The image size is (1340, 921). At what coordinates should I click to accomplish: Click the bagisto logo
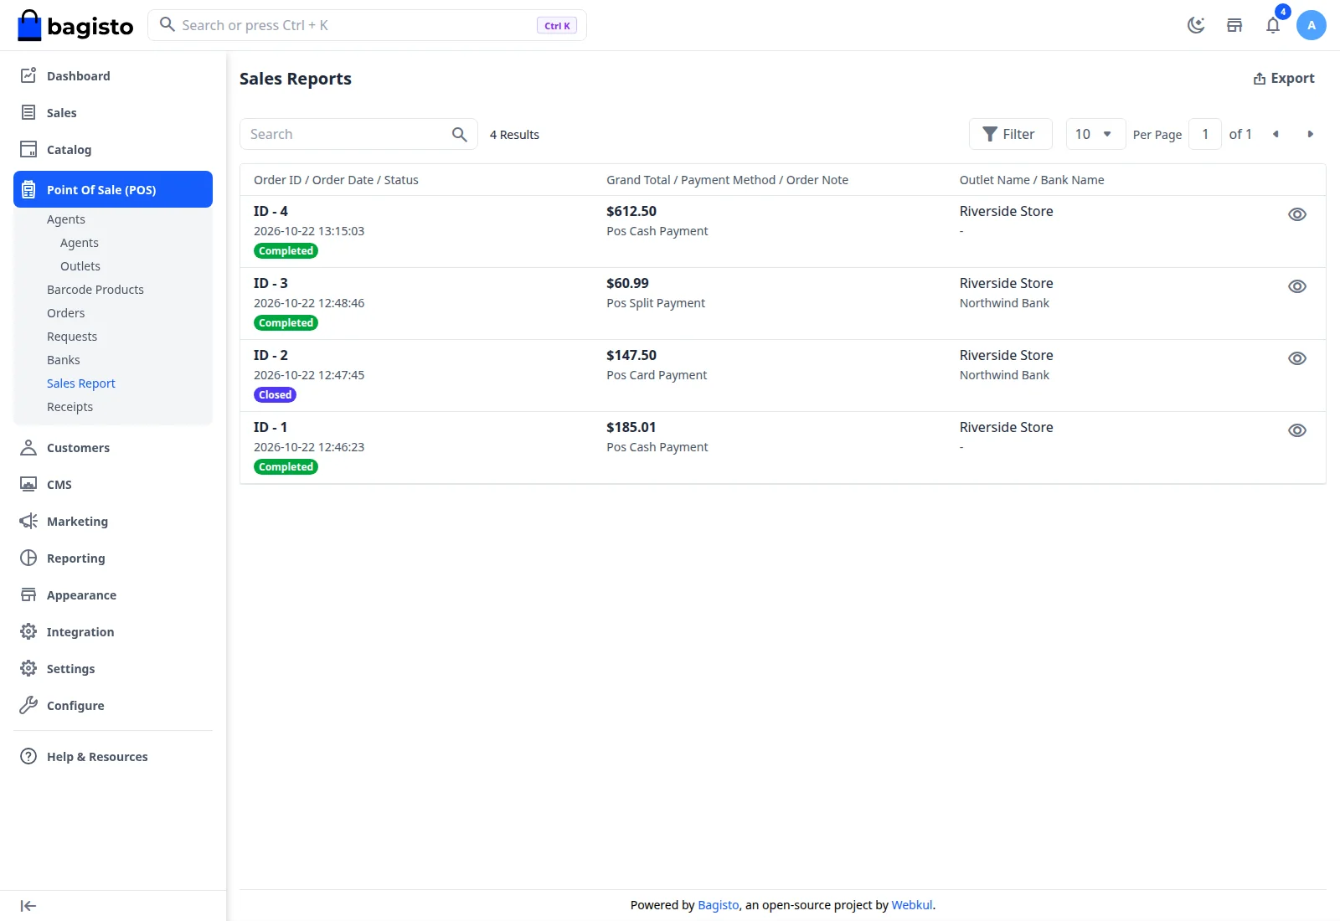point(75,25)
